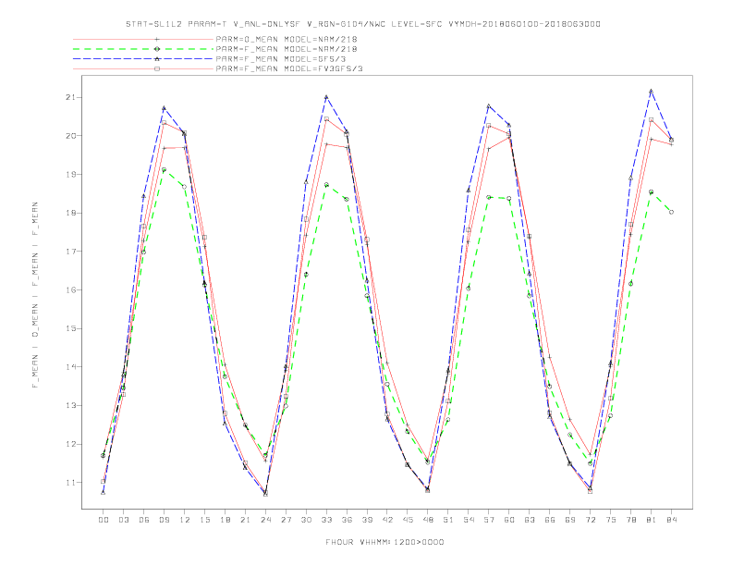The height and width of the screenshot is (566, 732).
Task: Click x-axis forecast hour 48
Action: [428, 520]
